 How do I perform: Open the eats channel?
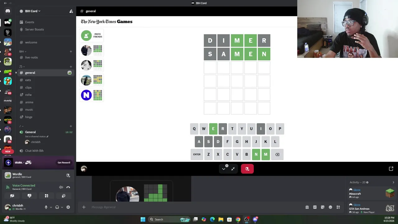pos(28,80)
